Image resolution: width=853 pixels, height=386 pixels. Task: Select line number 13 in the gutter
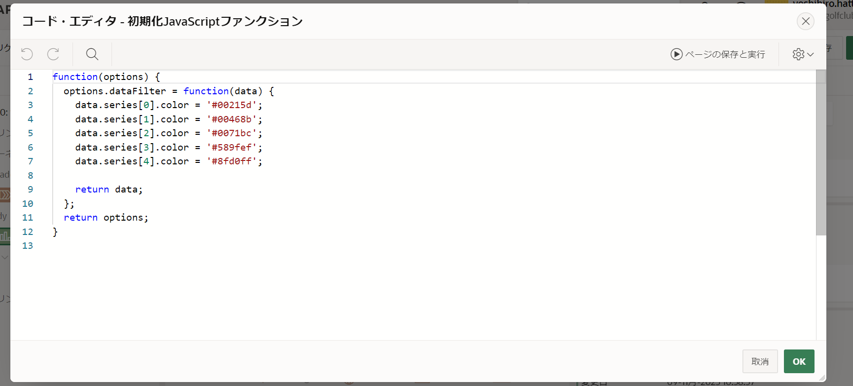(x=28, y=246)
